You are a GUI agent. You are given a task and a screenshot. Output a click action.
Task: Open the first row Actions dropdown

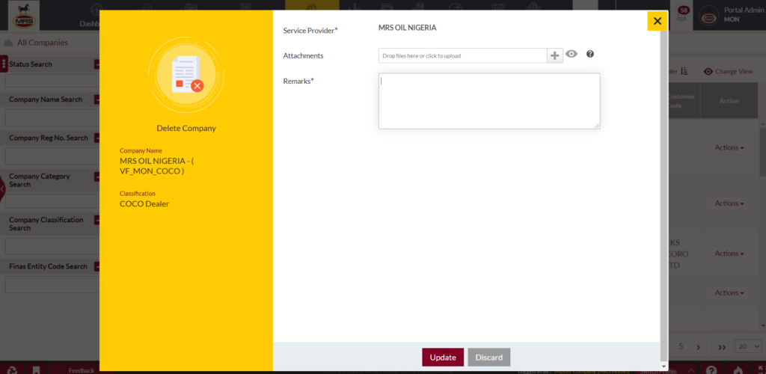click(729, 147)
